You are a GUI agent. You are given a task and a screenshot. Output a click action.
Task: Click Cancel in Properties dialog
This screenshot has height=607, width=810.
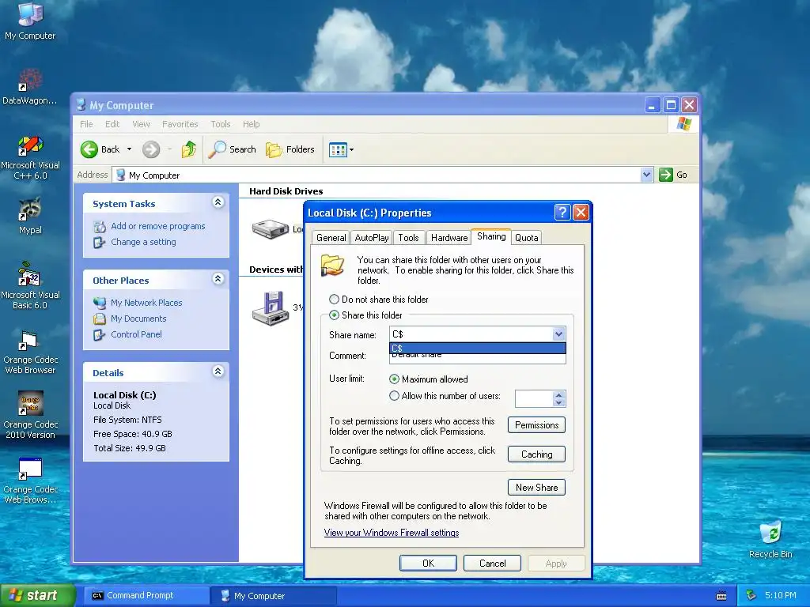click(x=492, y=563)
